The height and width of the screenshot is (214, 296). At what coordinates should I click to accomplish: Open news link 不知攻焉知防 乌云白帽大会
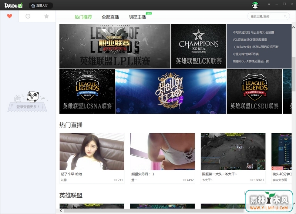pos(253,32)
